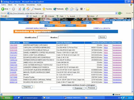Open the Mail icon dropdown arrow

pos(74,9)
